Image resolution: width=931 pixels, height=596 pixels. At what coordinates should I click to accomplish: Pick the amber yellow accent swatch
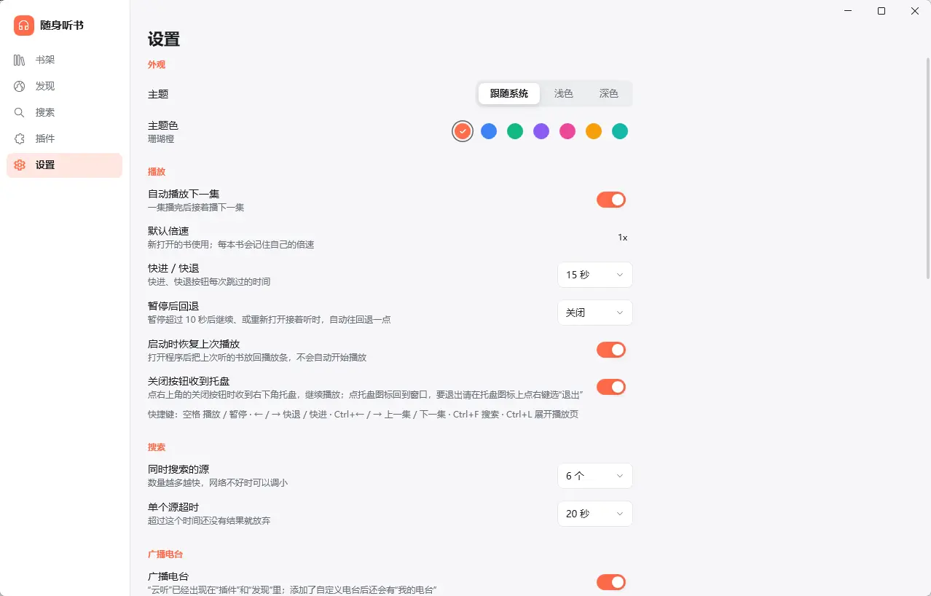coord(594,131)
